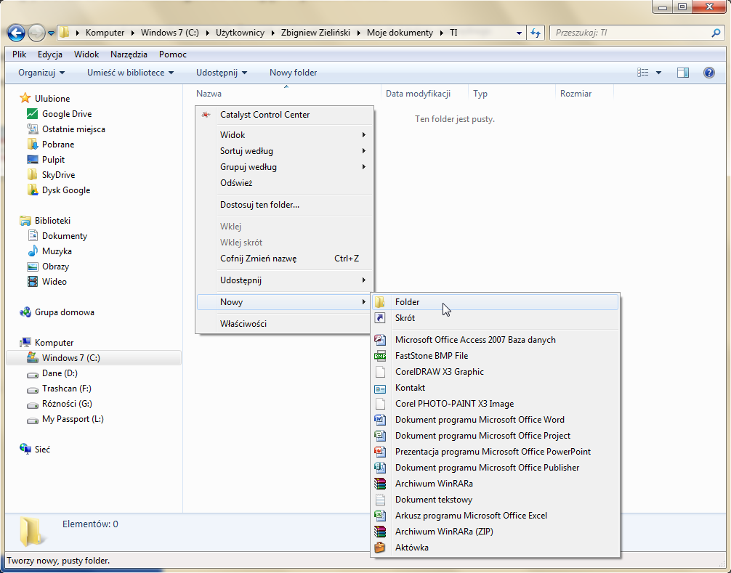
Task: Open the My Passport (L:) drive
Action: click(x=73, y=419)
